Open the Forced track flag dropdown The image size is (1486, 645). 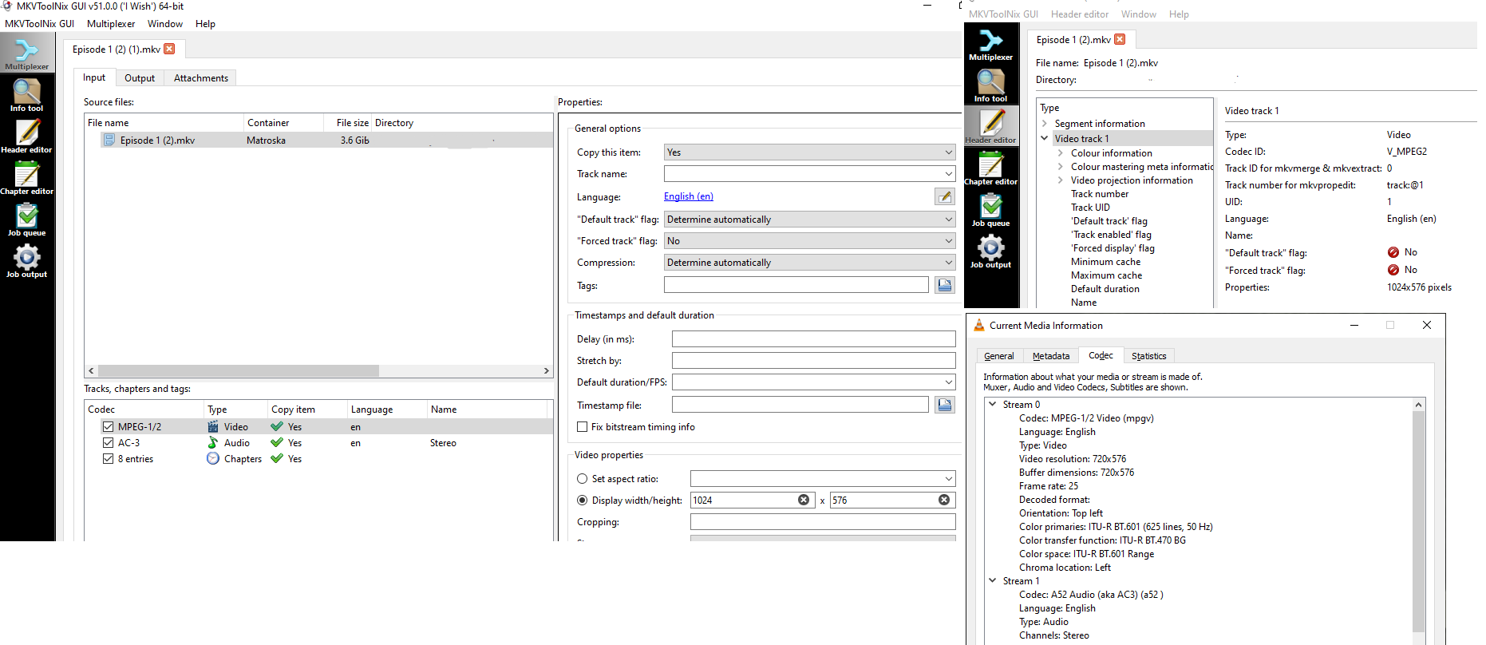809,241
